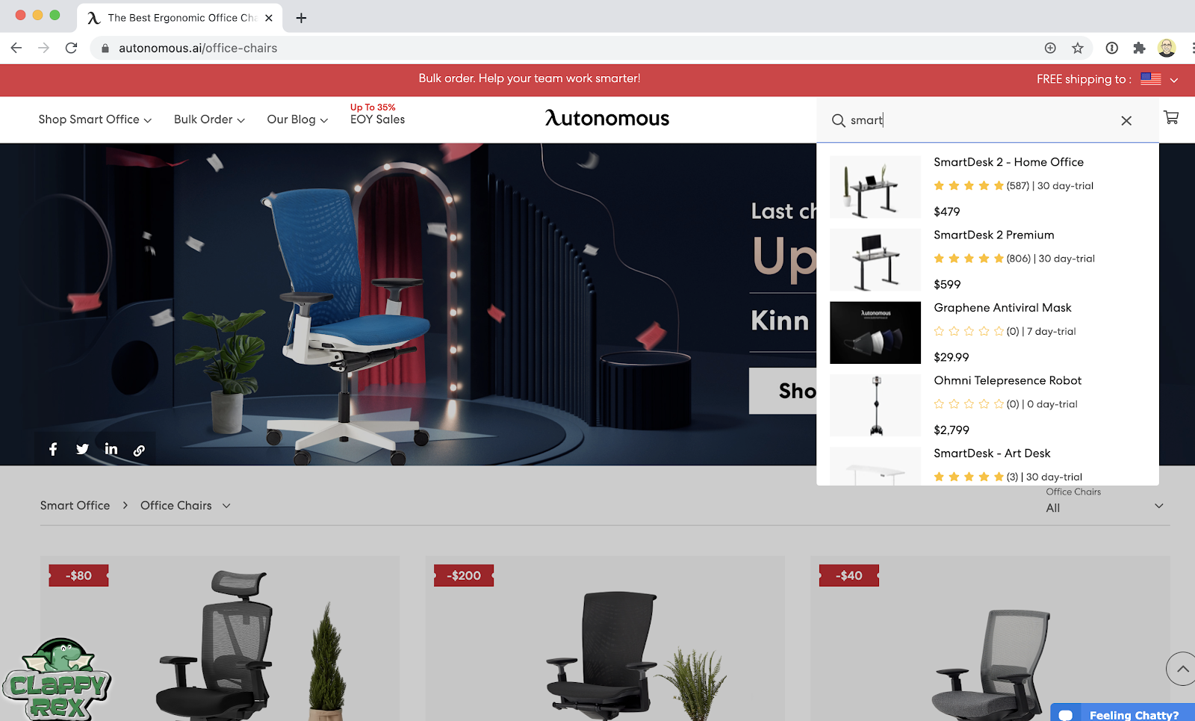Image resolution: width=1195 pixels, height=721 pixels.
Task: Expand the shipping country chevron
Action: tap(1174, 80)
